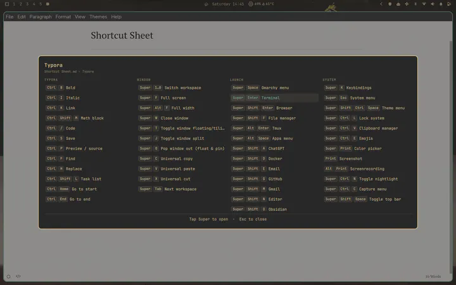Open the Edit menu
The image size is (456, 285).
(x=22, y=17)
